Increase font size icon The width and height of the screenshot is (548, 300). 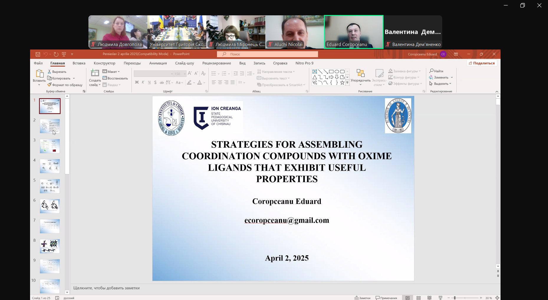coord(190,73)
